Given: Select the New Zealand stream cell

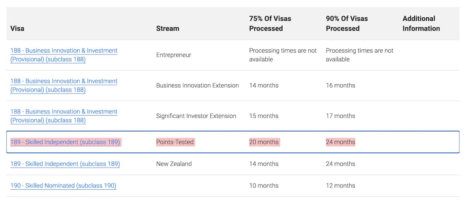Looking at the screenshot, I should pyautogui.click(x=174, y=164).
